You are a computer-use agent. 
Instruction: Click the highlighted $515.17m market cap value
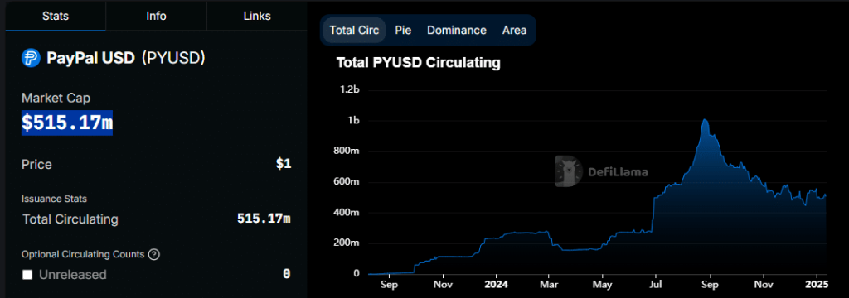67,123
